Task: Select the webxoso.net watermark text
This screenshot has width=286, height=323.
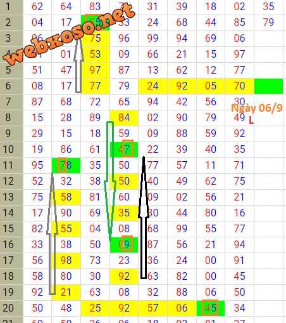Action: [x=69, y=34]
